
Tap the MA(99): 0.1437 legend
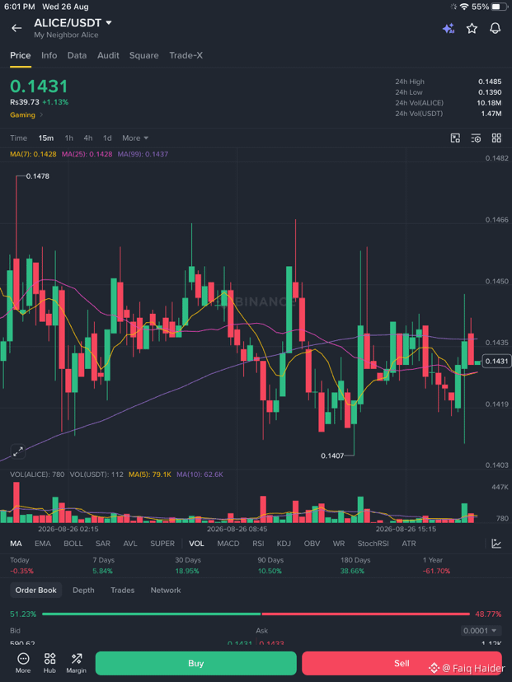point(143,154)
